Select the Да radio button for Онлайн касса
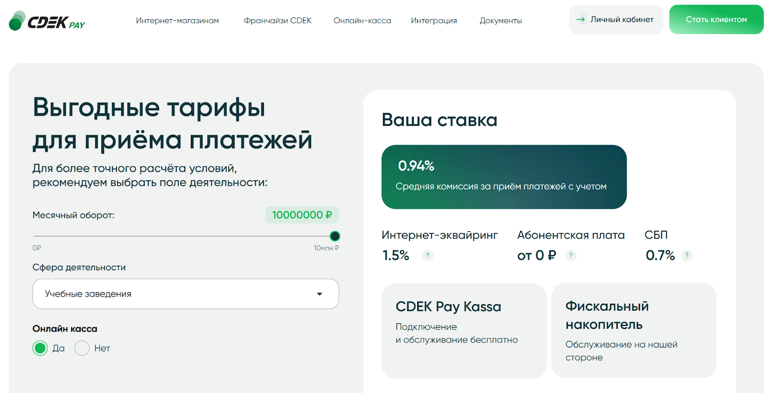Image resolution: width=769 pixels, height=393 pixels. (40, 348)
